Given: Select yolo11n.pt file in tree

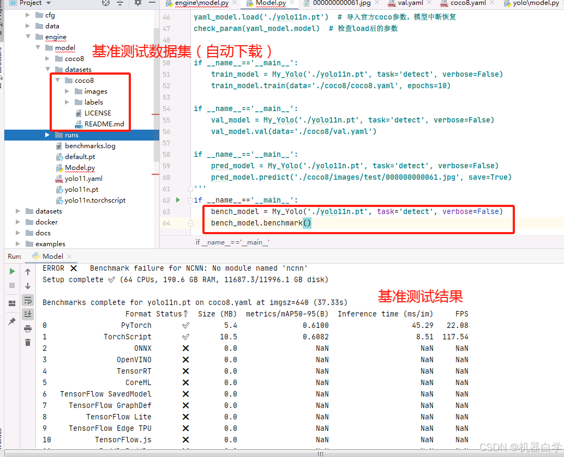Looking at the screenshot, I should click(x=81, y=190).
